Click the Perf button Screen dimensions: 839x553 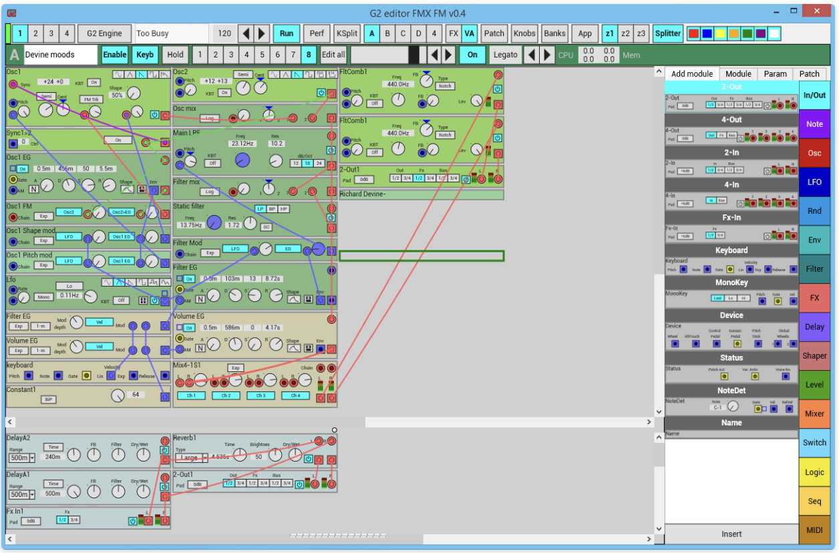tap(317, 33)
